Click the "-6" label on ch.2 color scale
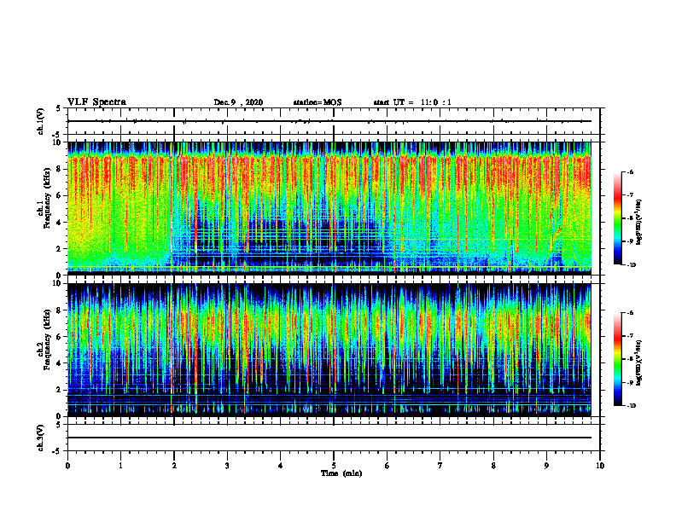Screen dimensions: 676x522 click(630, 313)
